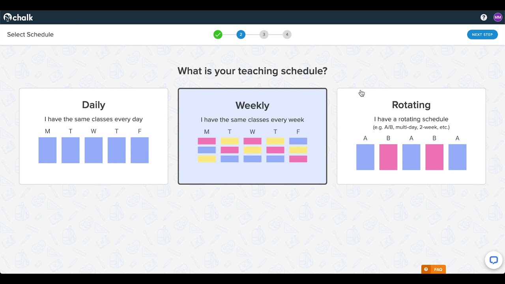The image size is (505, 284).
Task: Choose the Rotating schedule option
Action: (x=411, y=136)
